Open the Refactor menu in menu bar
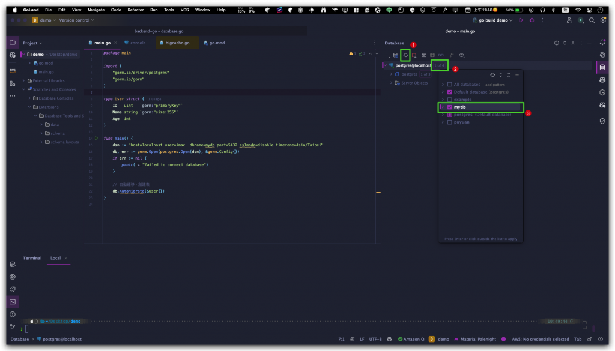615x351 pixels. point(135,10)
